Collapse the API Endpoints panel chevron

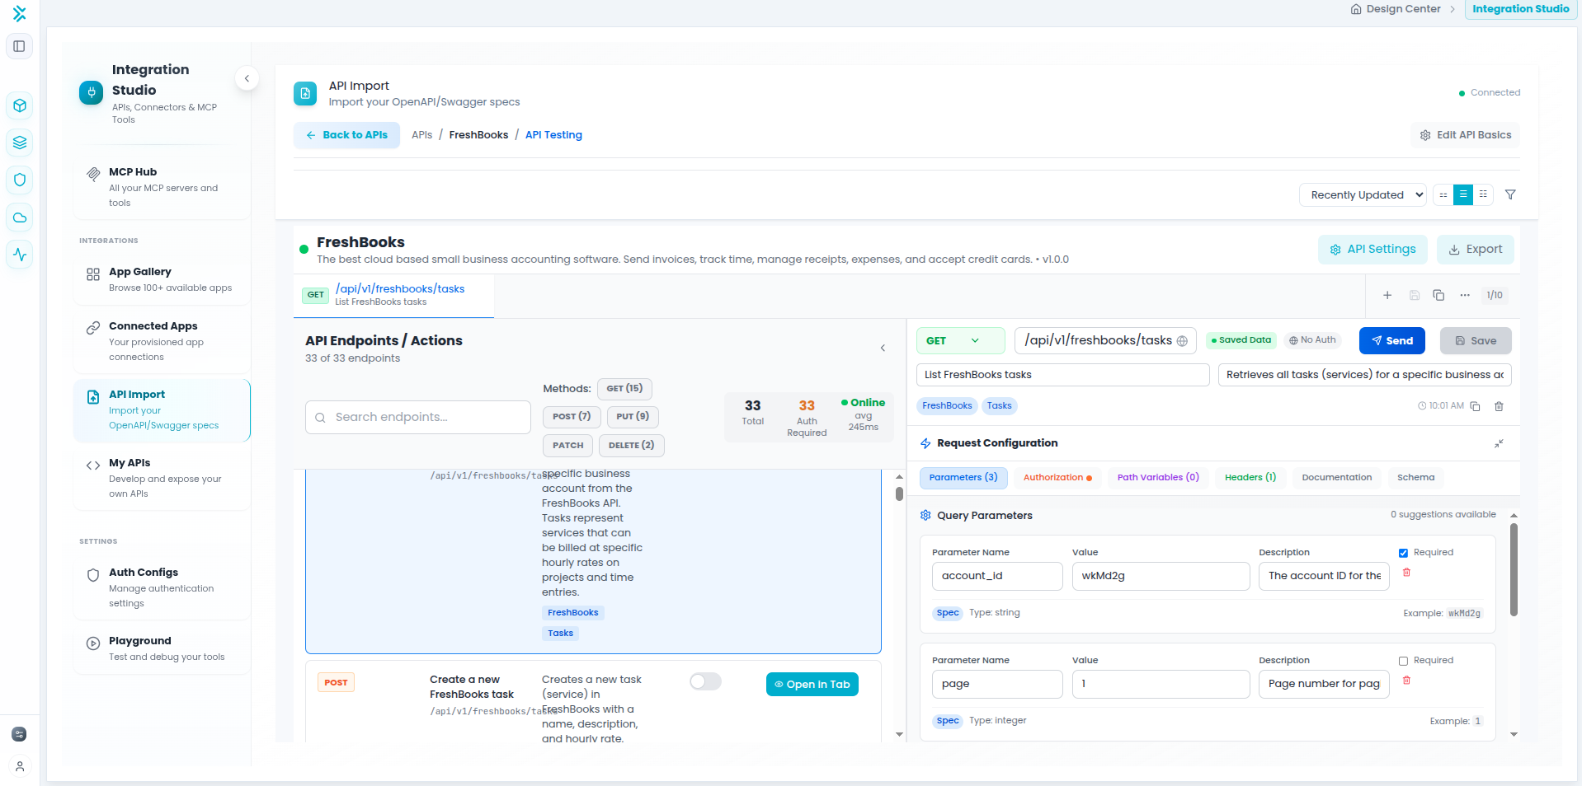(x=883, y=348)
